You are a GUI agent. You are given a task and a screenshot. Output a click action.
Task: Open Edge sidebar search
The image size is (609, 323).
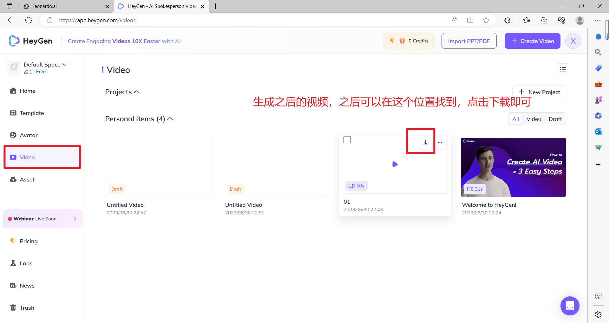598,52
